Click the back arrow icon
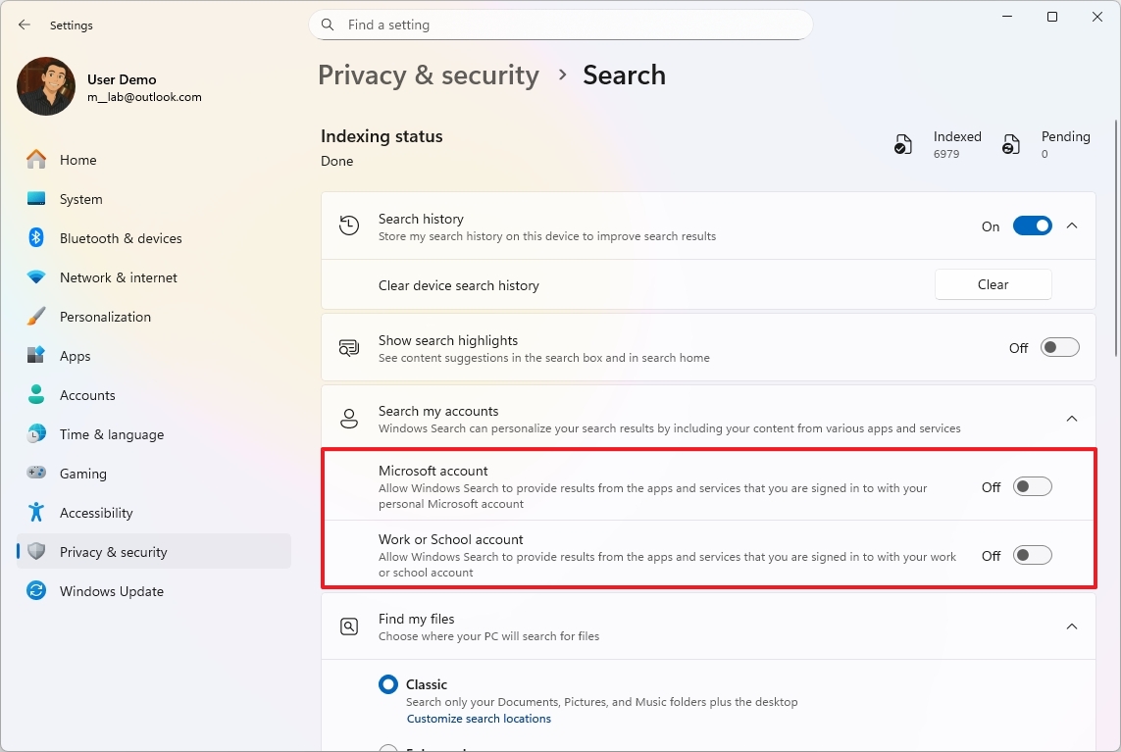1121x752 pixels. point(25,25)
